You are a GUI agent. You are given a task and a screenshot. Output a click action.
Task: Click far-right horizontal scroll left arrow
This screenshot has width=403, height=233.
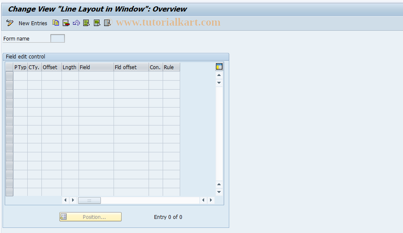[x=203, y=200]
